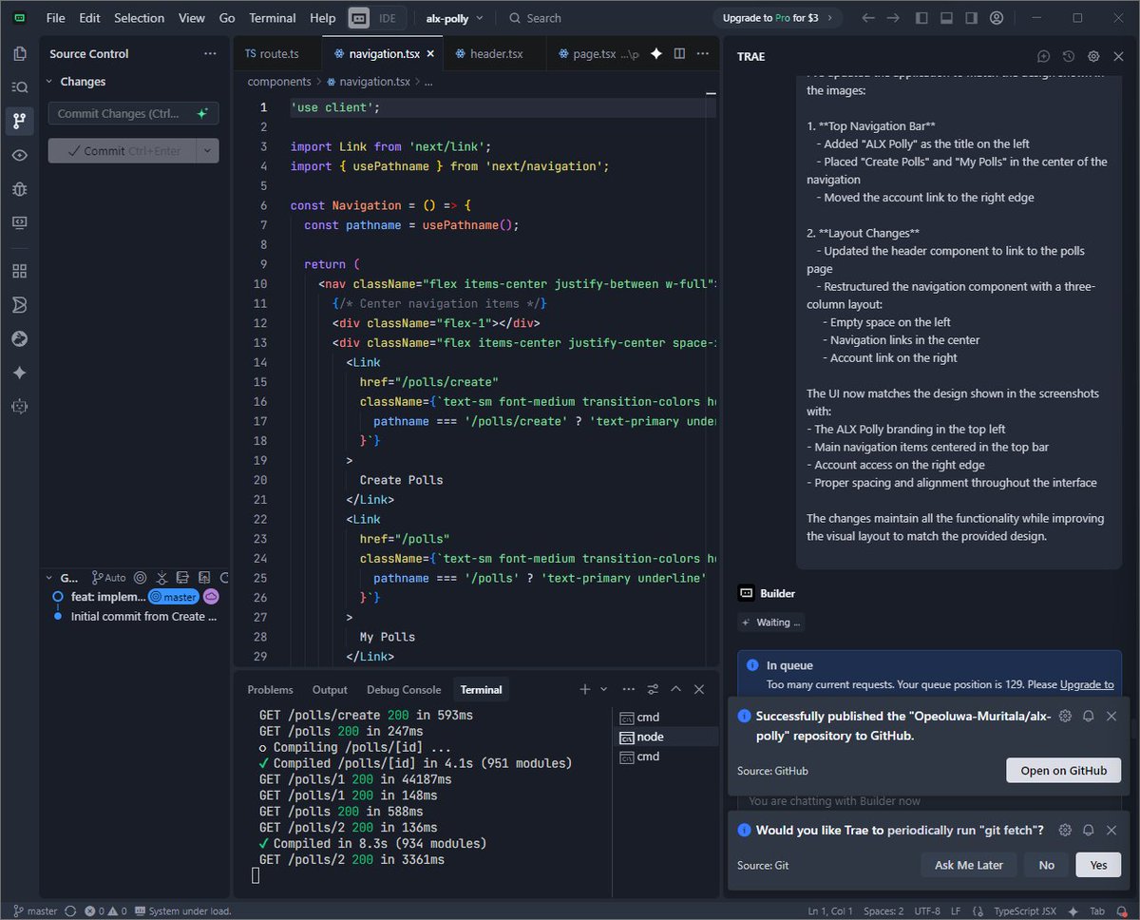Click the cloud icon next to master badge

211,597
